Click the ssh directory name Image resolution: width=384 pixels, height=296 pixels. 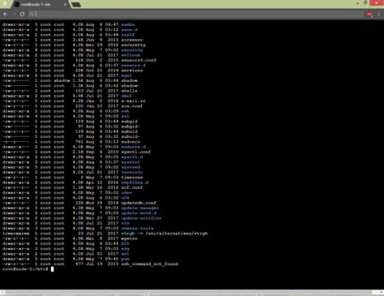coord(125,111)
